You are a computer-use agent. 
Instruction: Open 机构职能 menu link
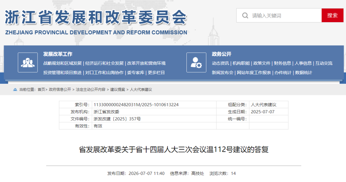(x=241, y=63)
